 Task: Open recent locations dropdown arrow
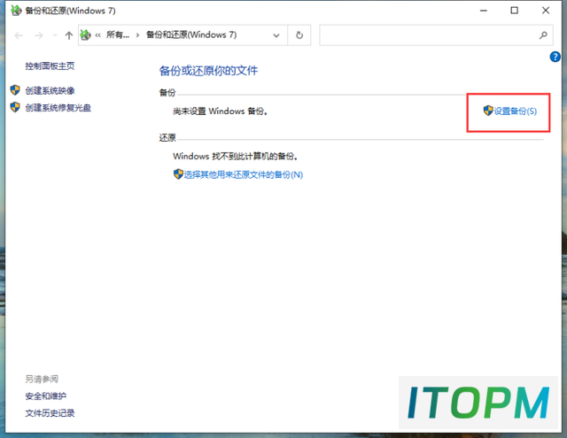[55, 35]
